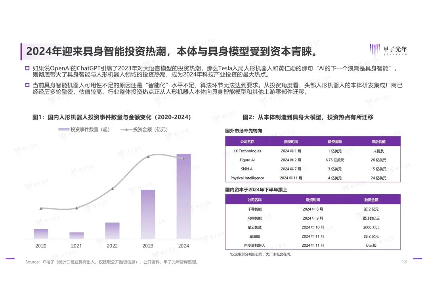Click the cell Skild AI

pos(247,169)
